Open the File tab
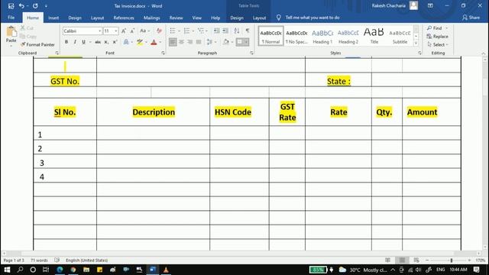Screen dimensions: 489x275 (11, 18)
